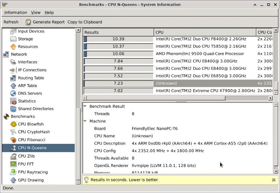Open Interfaces via its icon

[x=13, y=62]
